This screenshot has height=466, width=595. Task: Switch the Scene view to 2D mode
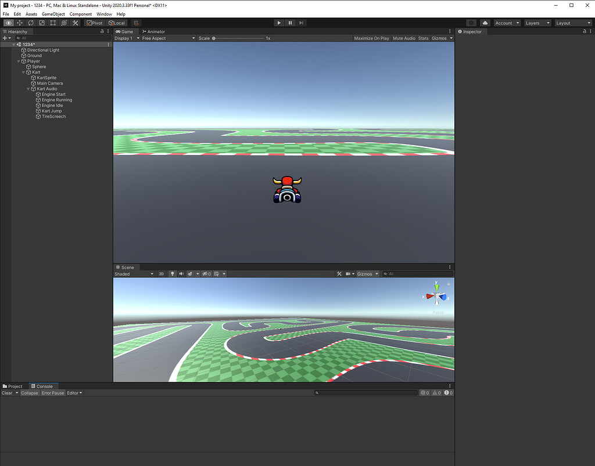[x=162, y=273]
